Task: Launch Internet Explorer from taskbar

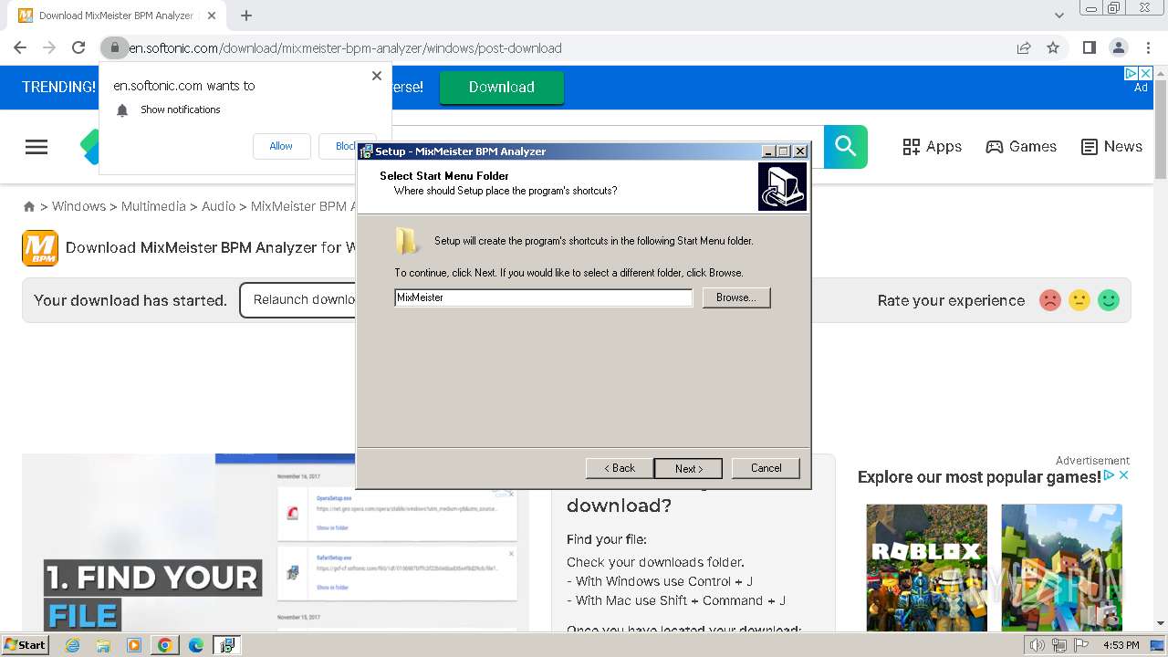Action: [72, 645]
